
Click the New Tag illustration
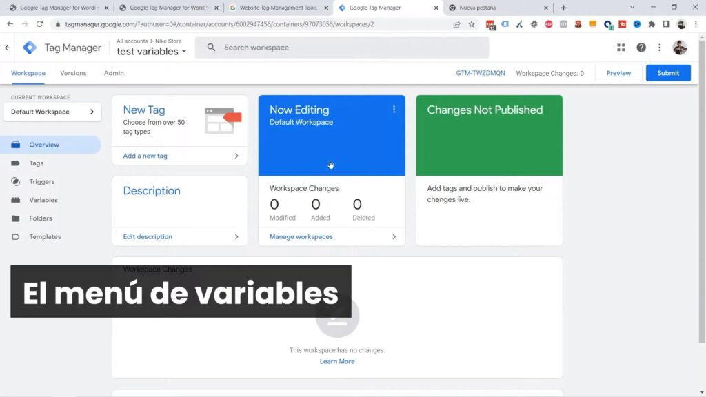(x=223, y=120)
